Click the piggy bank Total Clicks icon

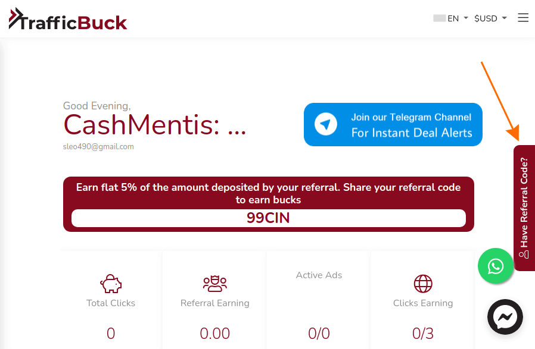(111, 284)
